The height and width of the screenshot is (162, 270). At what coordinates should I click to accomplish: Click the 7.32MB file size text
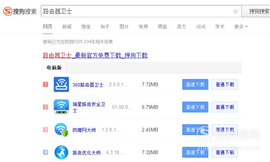150,152
